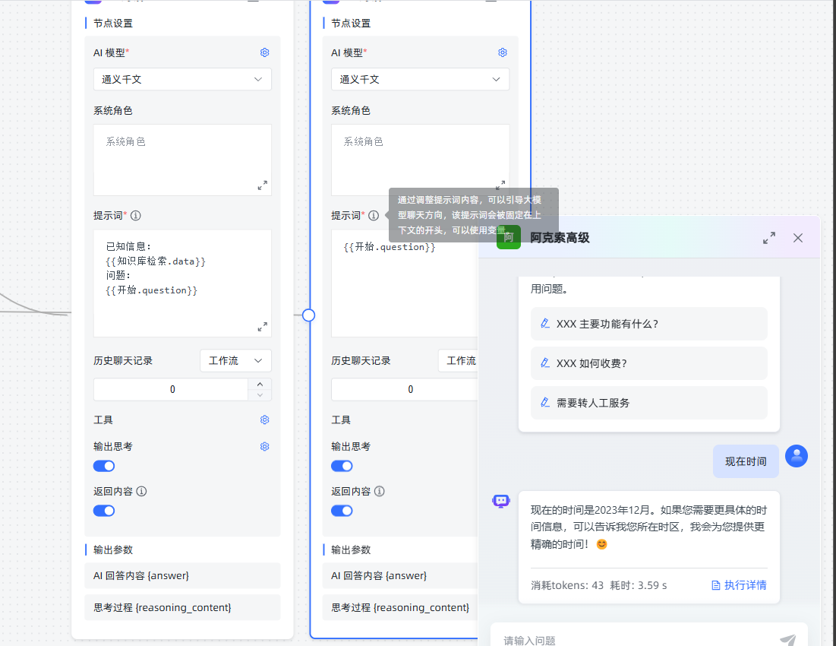
Task: Click the 耗时: 3.59 s stat text
Action: pos(638,585)
